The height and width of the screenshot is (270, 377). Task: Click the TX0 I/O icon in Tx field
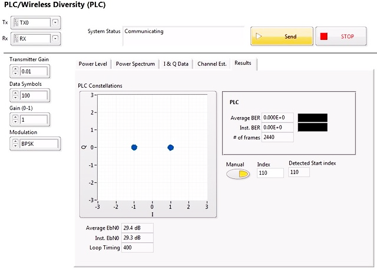[x=16, y=23]
